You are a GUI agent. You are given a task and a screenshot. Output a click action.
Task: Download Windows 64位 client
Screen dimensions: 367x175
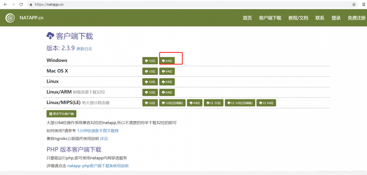(x=167, y=61)
